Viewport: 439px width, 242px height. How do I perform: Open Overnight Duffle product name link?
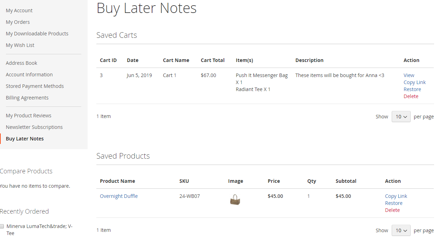pyautogui.click(x=119, y=196)
